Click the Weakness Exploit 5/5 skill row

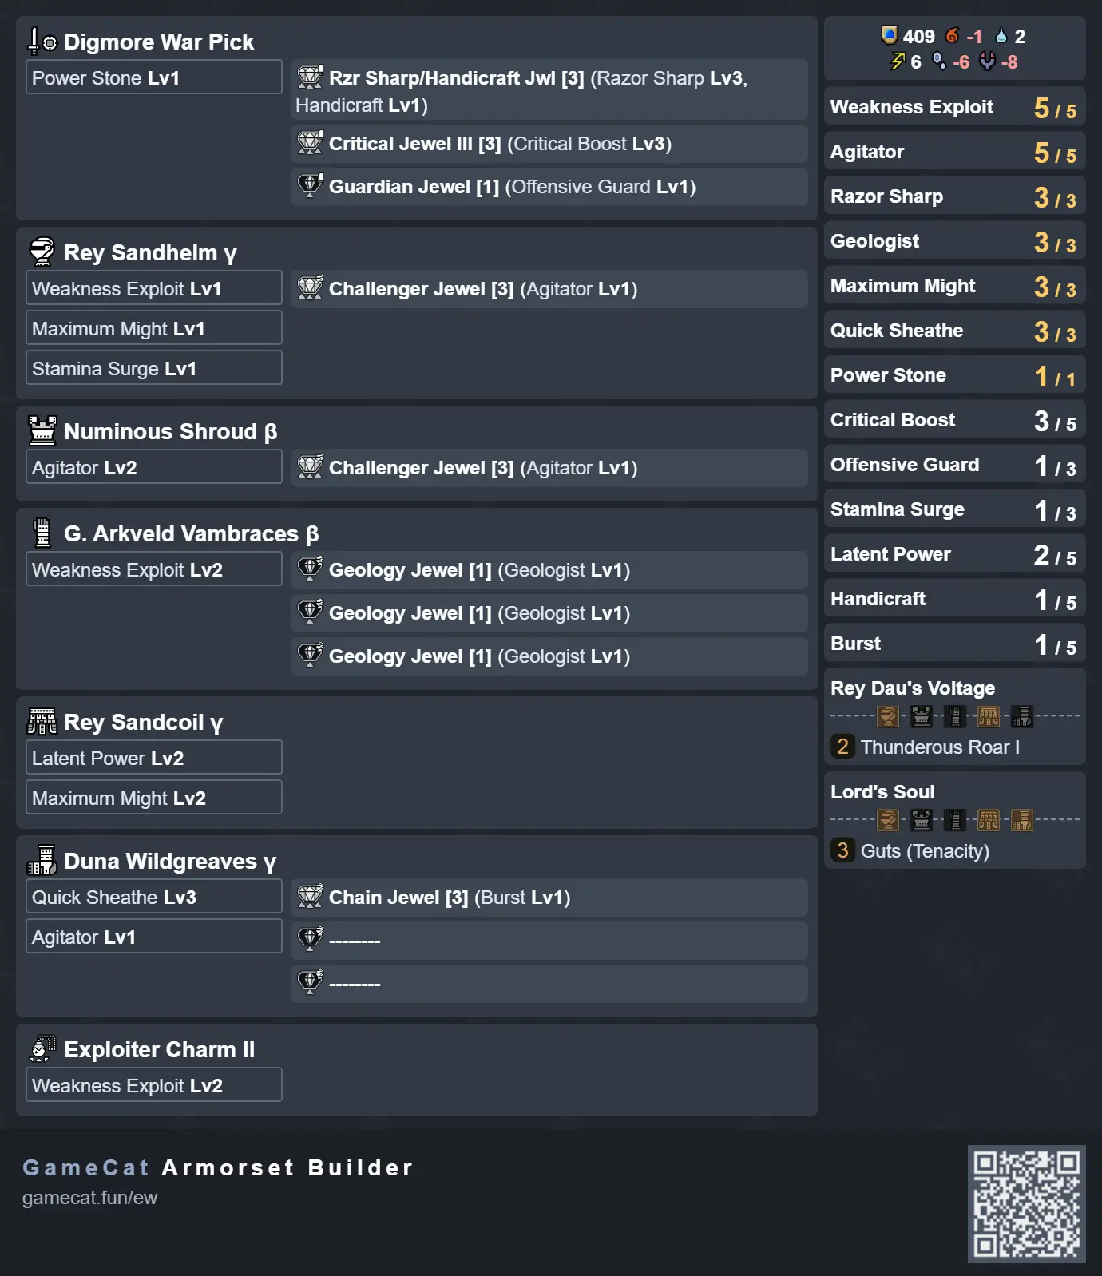(x=953, y=107)
